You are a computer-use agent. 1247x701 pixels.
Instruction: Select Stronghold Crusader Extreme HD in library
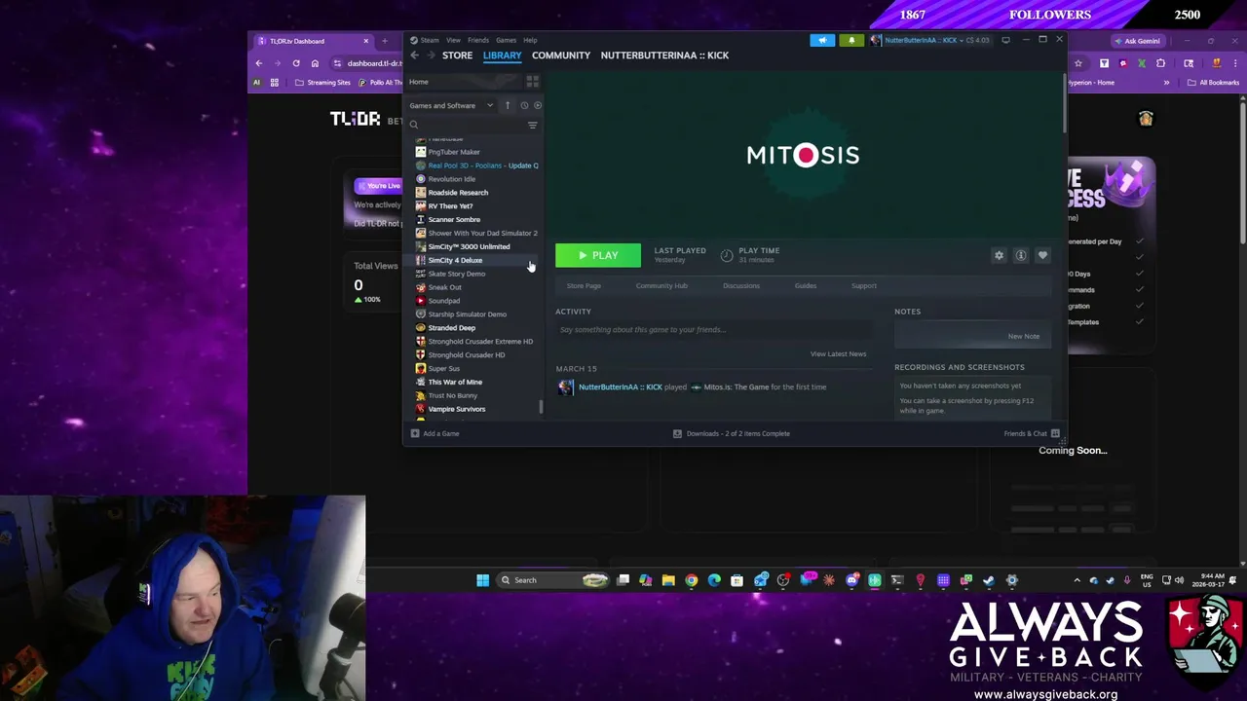480,342
